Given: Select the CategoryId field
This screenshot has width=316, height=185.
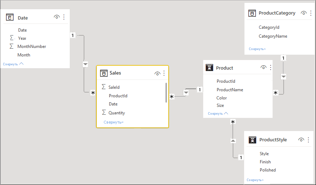Looking at the screenshot, I should coord(269,27).
